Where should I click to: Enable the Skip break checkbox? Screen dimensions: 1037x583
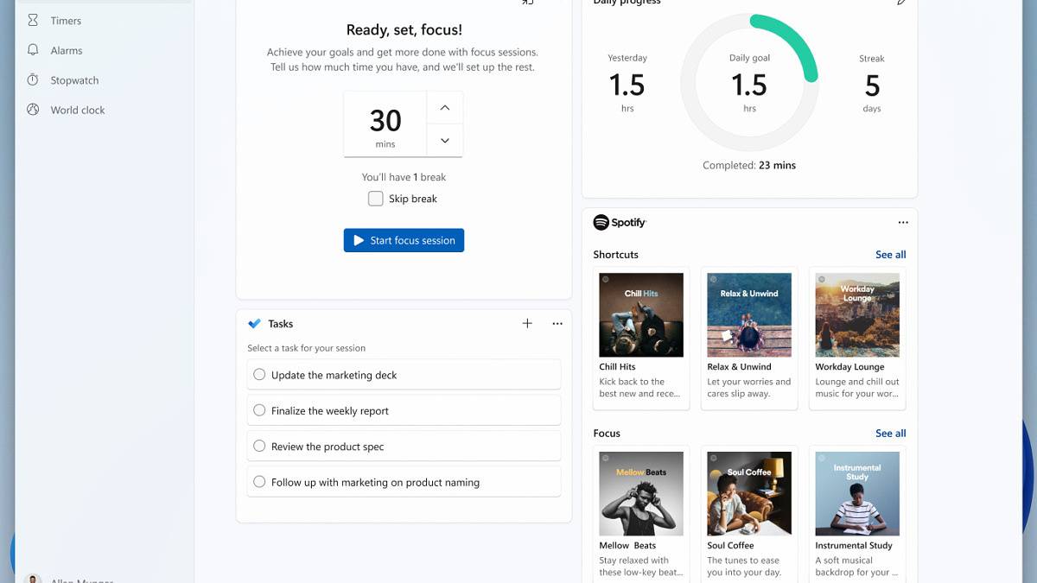click(x=376, y=199)
